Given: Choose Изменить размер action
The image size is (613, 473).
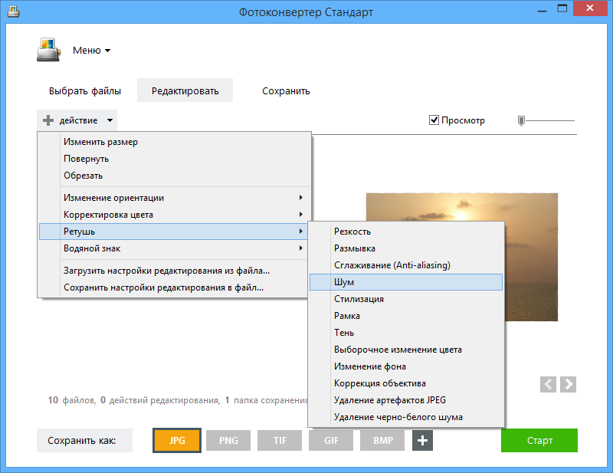Looking at the screenshot, I should coord(174,142).
